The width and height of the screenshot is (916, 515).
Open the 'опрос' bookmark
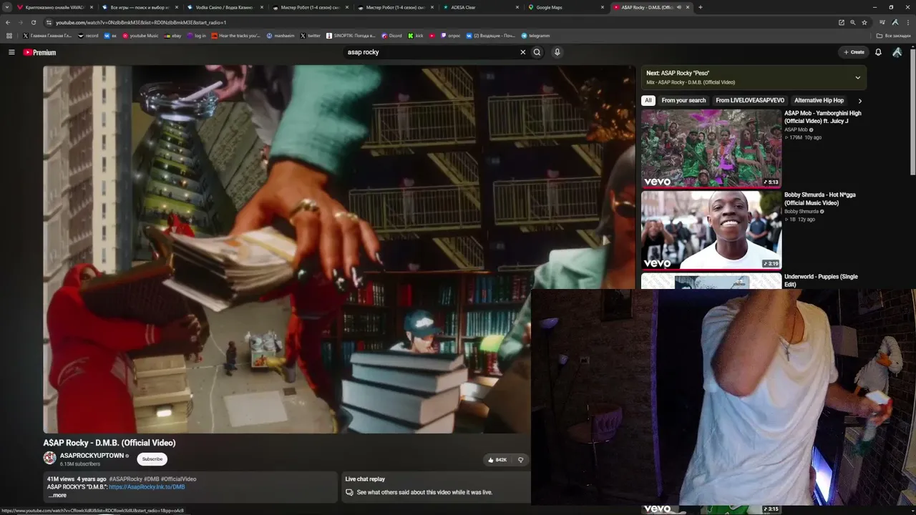pos(451,36)
